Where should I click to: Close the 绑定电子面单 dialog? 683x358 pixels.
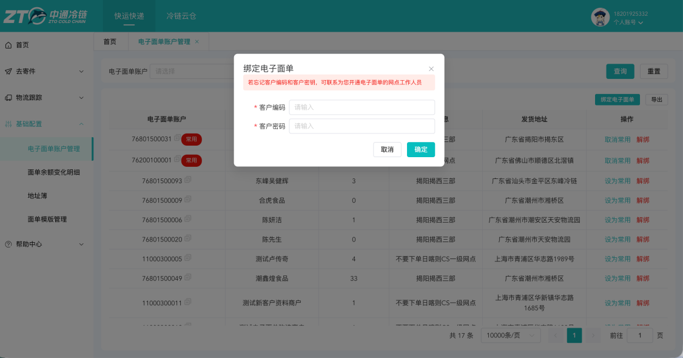pos(431,69)
